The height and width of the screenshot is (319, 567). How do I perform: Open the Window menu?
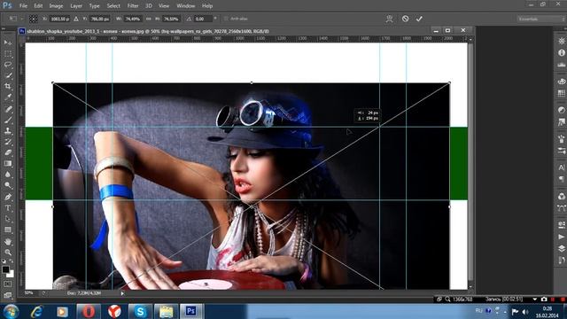click(185, 6)
